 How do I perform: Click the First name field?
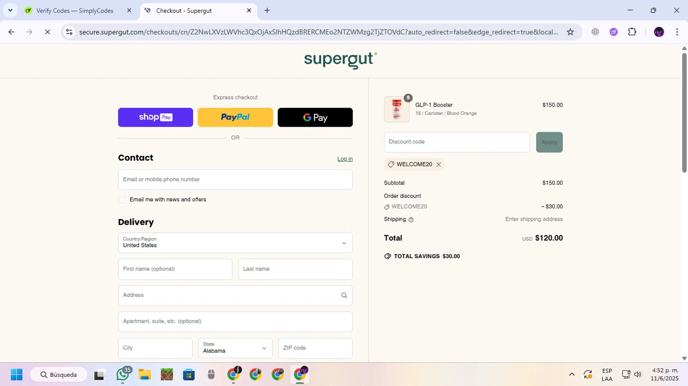point(175,269)
